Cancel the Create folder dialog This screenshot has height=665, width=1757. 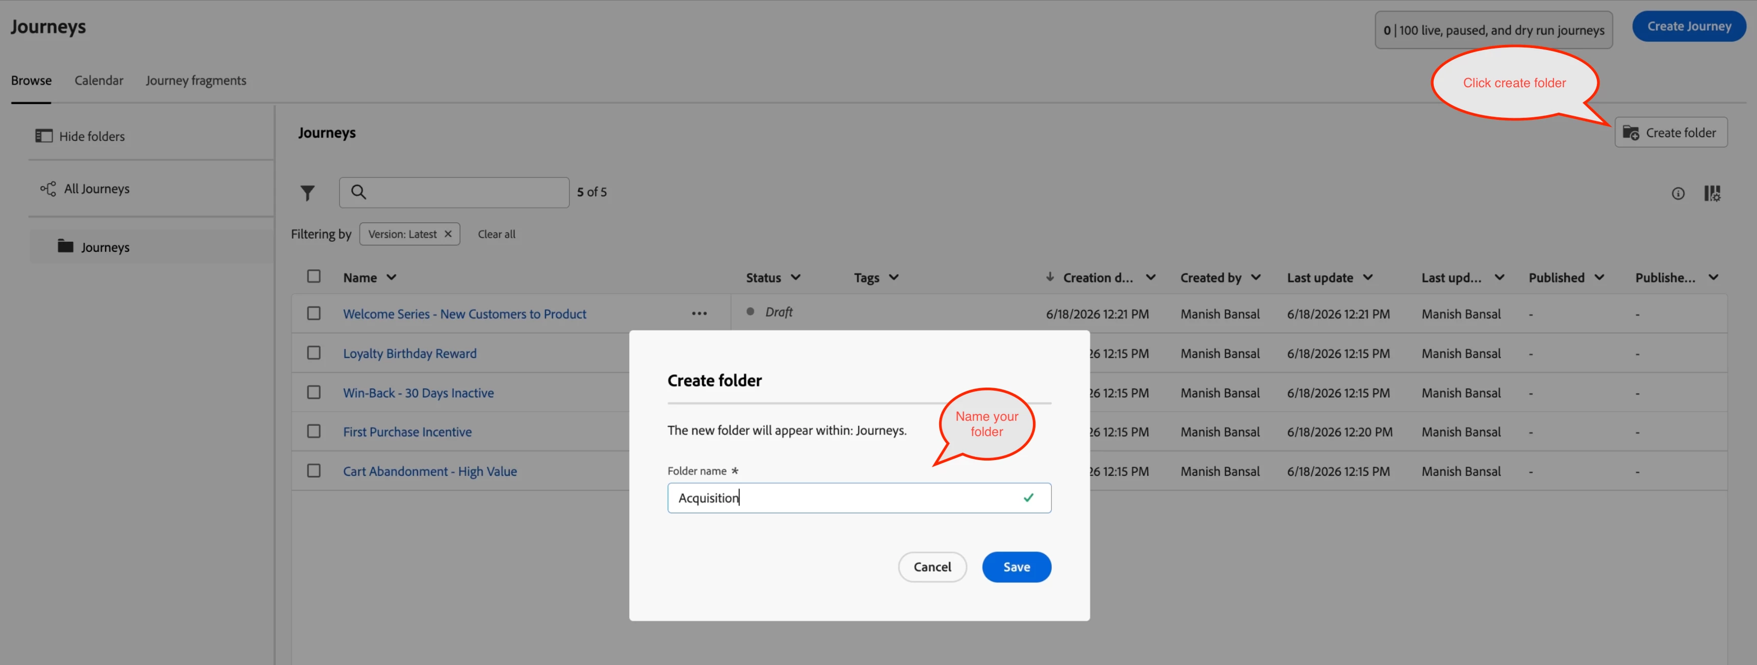pyautogui.click(x=932, y=567)
